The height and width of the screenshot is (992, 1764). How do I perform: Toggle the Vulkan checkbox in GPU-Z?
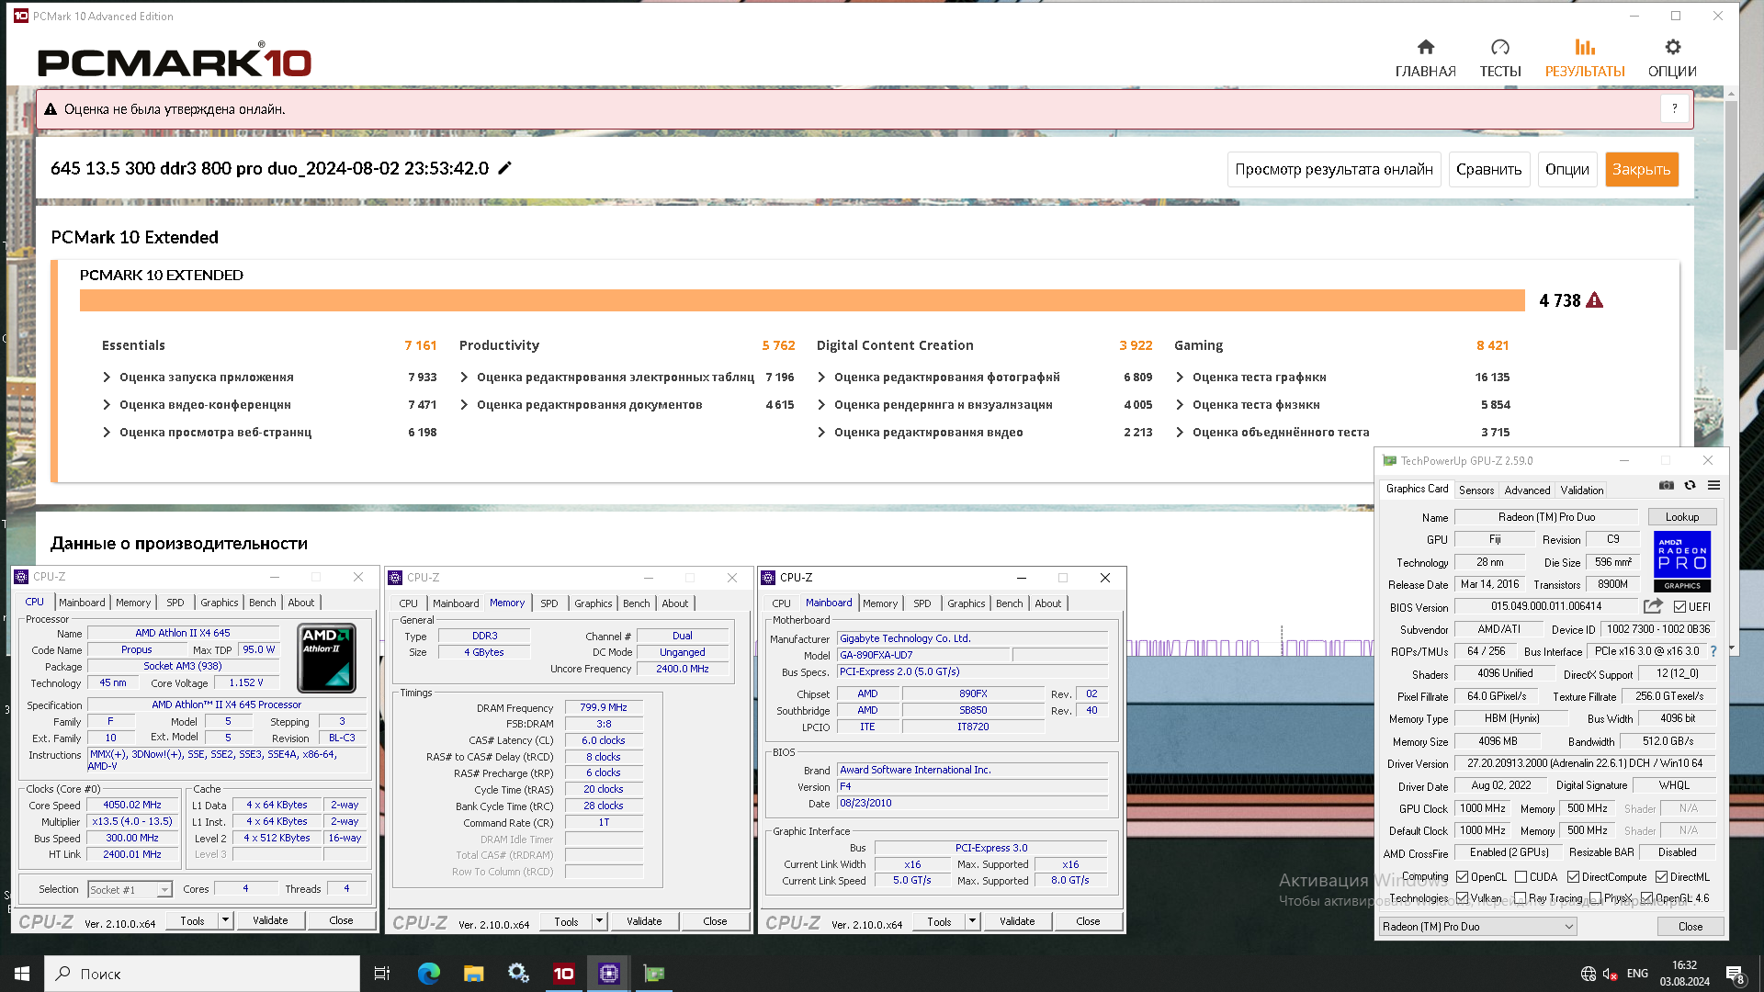pos(1463,898)
